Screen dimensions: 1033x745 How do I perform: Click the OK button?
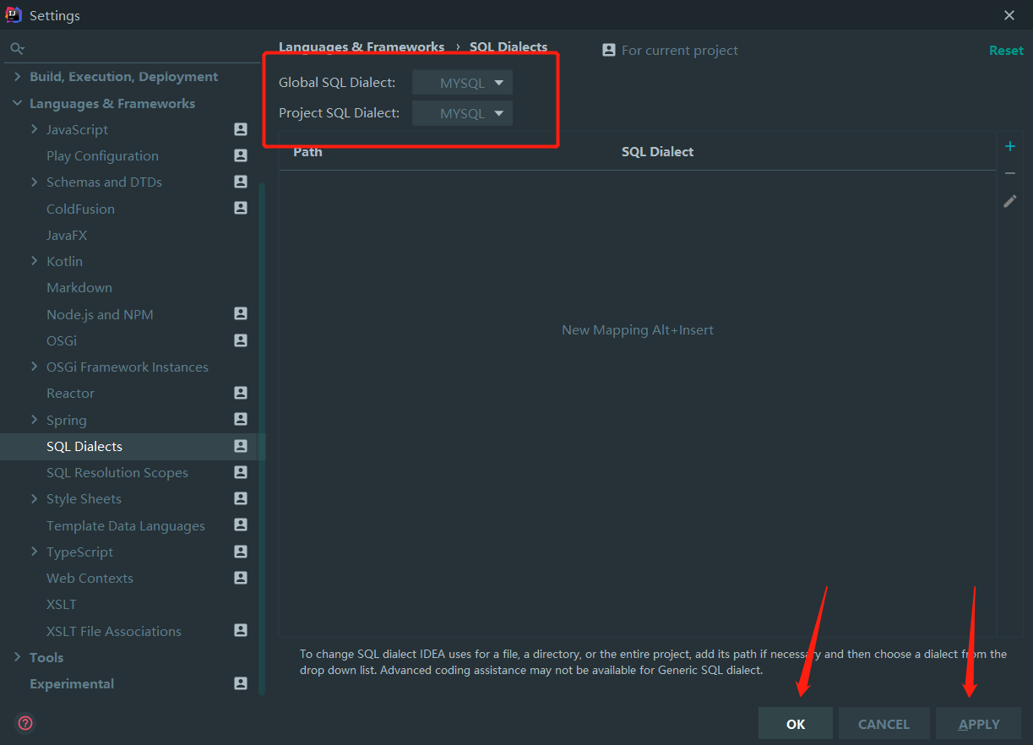796,724
